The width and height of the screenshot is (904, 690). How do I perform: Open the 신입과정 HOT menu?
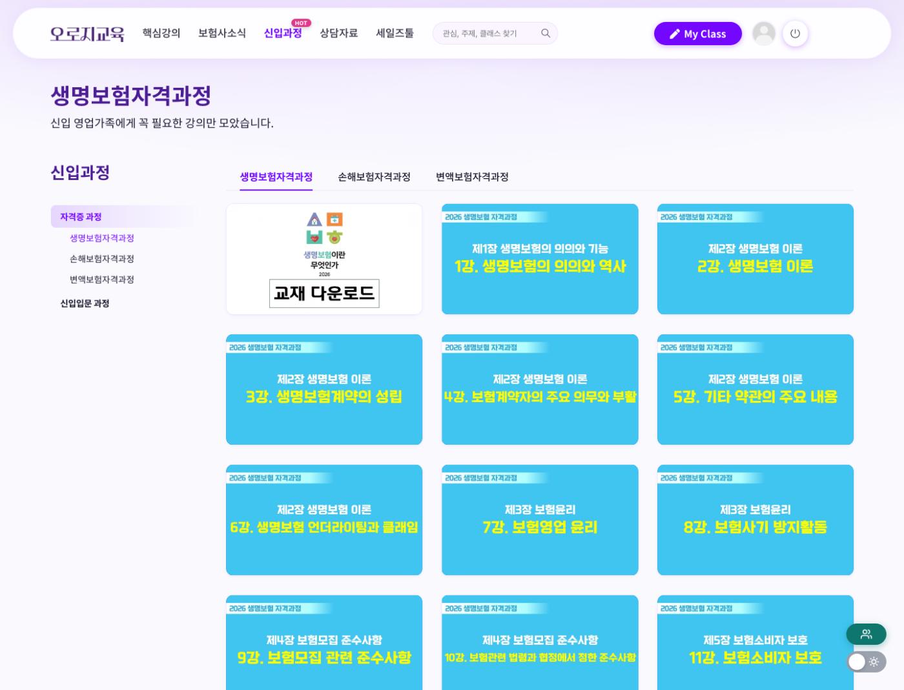click(x=283, y=33)
